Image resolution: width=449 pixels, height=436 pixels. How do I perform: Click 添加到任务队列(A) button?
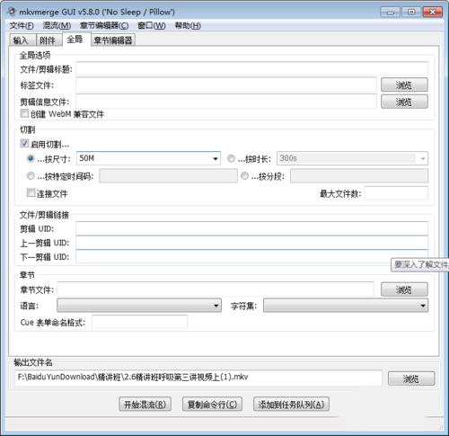click(x=291, y=405)
